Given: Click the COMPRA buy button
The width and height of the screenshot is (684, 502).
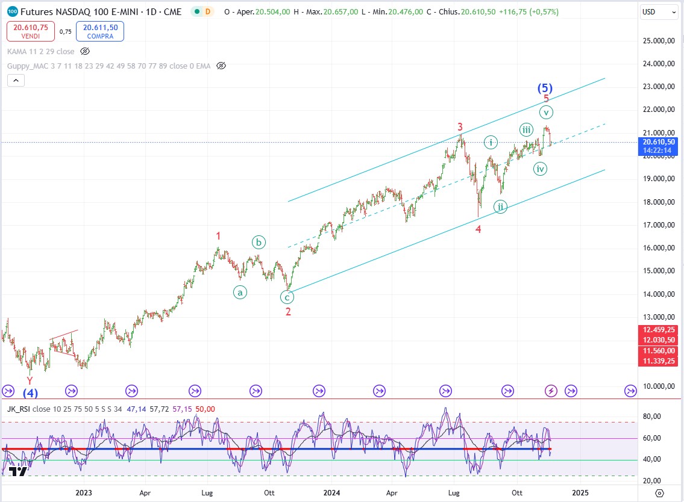Looking at the screenshot, I should click(x=100, y=31).
